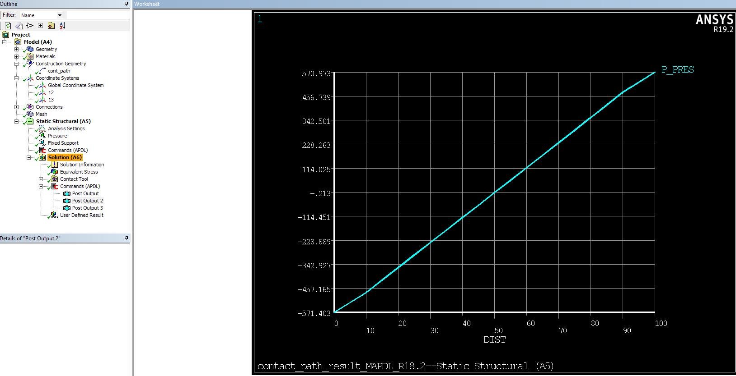
Task: Click the P_PRES curve label on graph
Action: pos(678,70)
